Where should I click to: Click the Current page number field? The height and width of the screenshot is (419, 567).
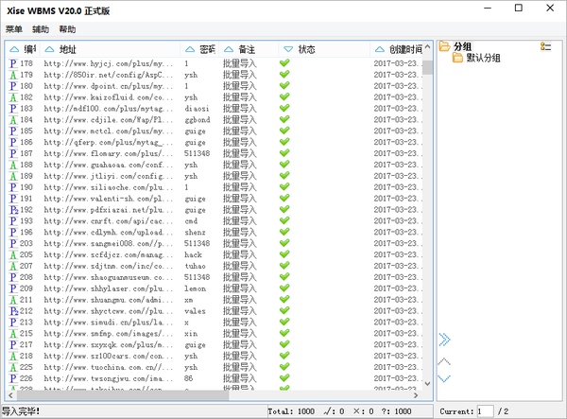click(x=485, y=411)
